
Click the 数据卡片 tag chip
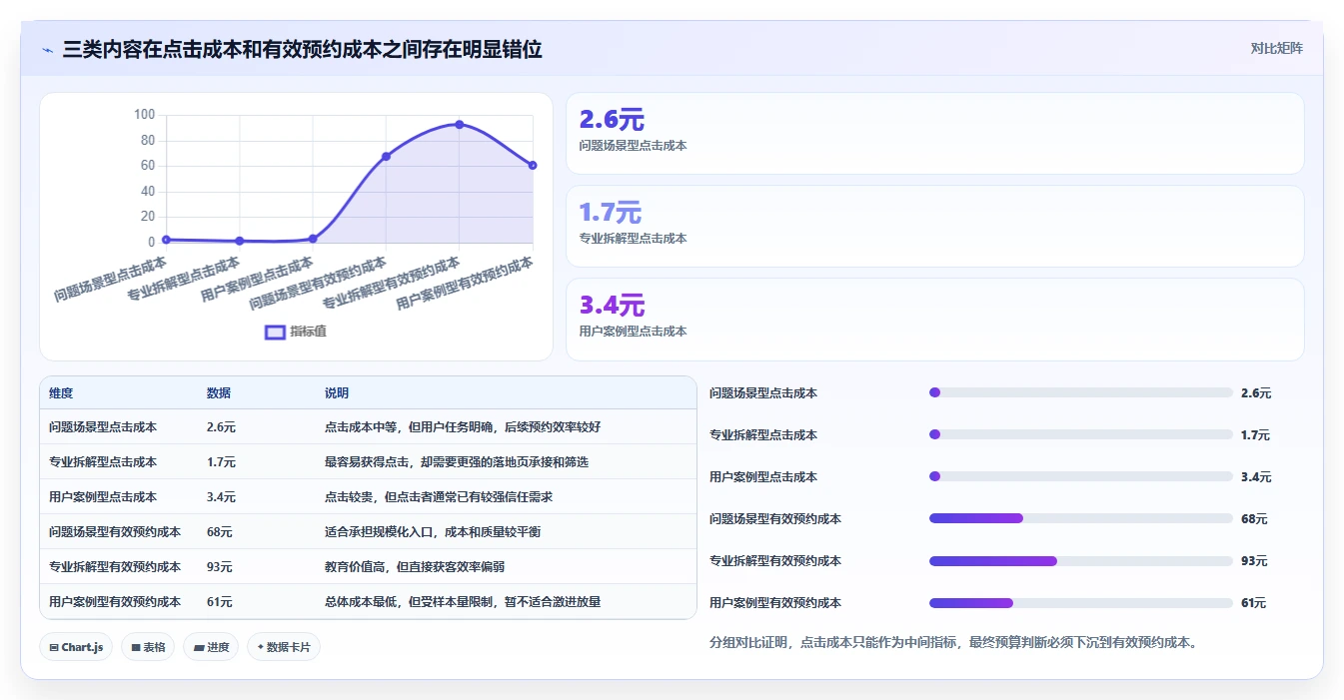[284, 647]
